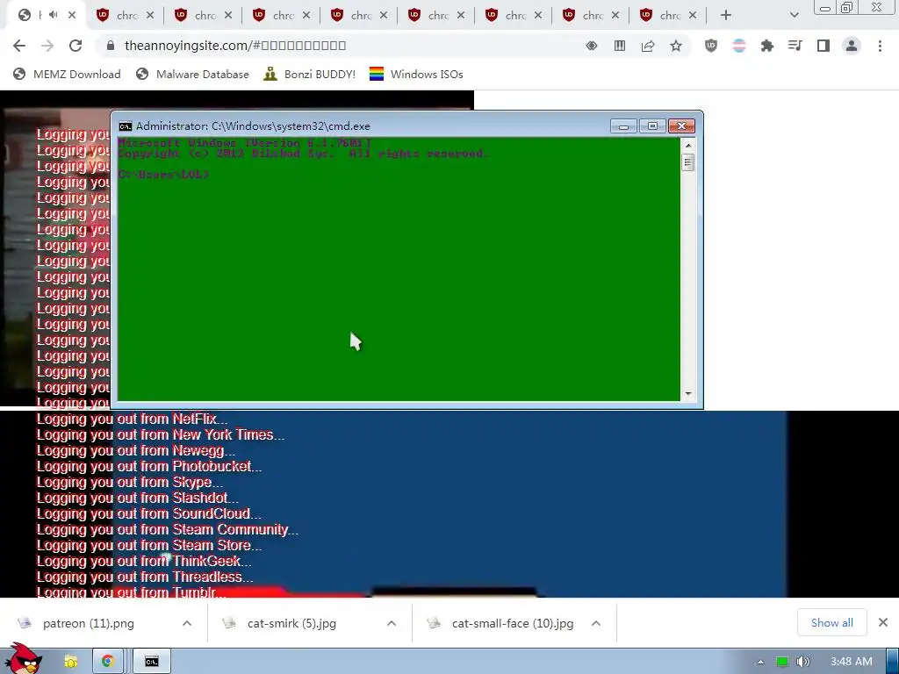Switch to Chrome from the taskbar
The width and height of the screenshot is (899, 674).
tap(107, 662)
